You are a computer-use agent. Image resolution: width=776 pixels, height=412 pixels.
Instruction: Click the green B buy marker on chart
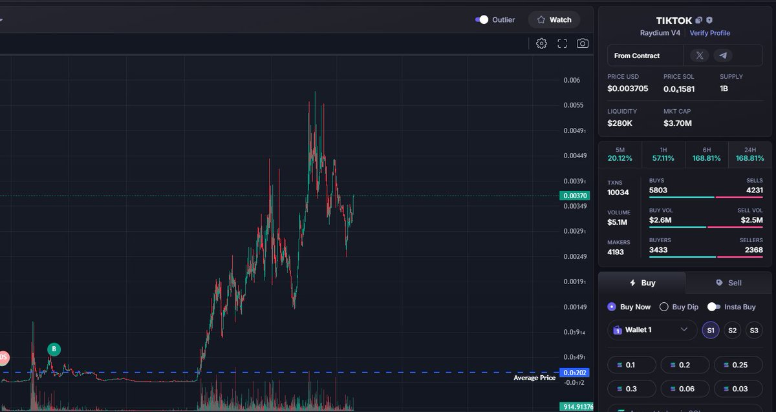[54, 349]
